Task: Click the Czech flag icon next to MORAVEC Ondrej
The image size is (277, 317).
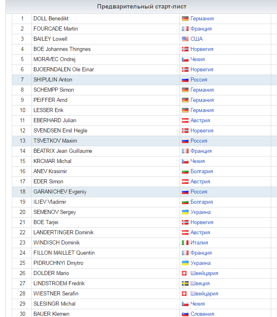Action: 185,59
